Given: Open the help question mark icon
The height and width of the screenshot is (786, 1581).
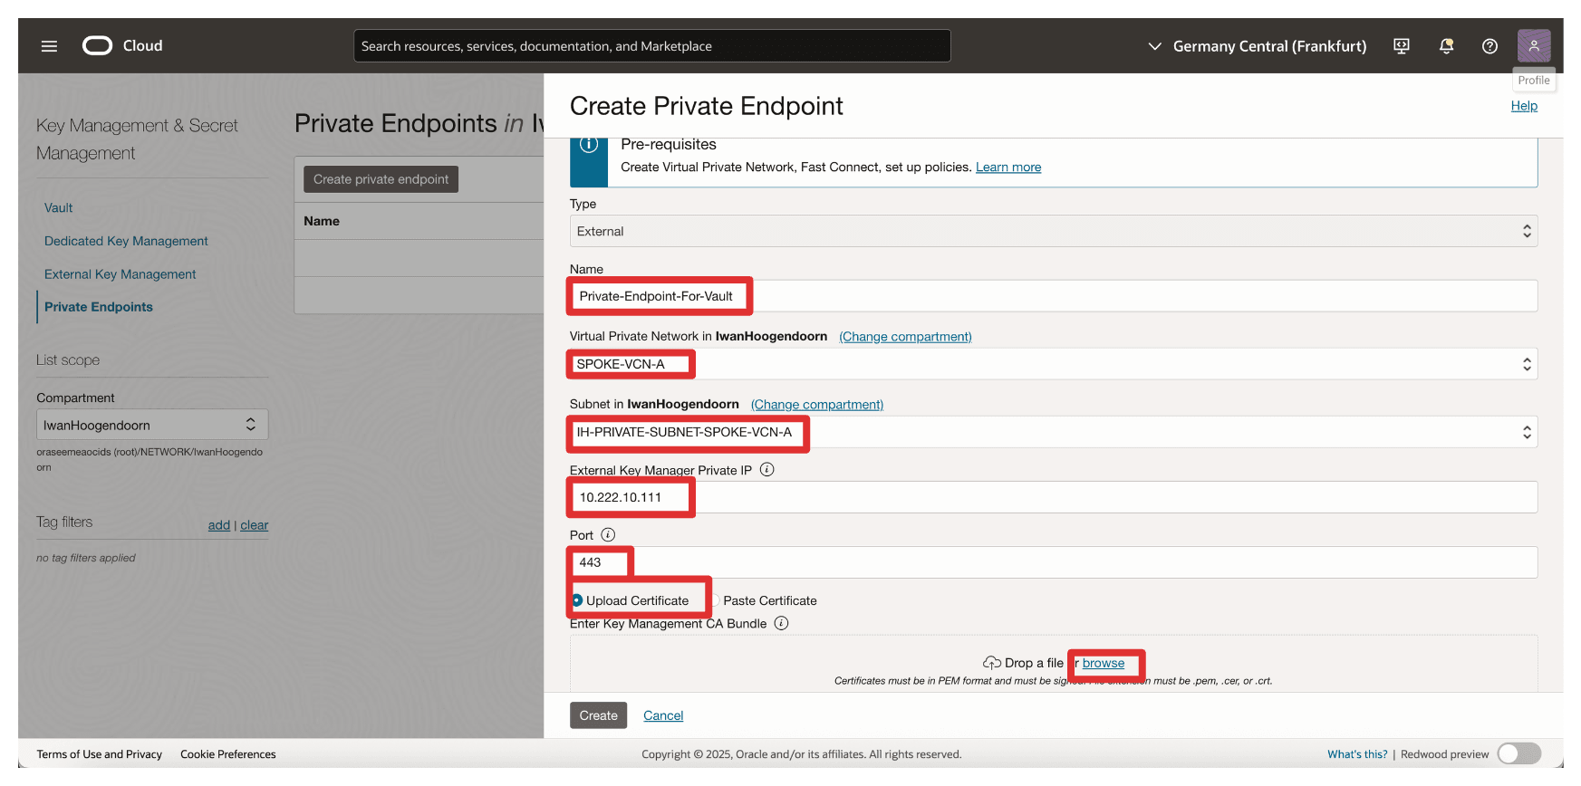Looking at the screenshot, I should coord(1489,46).
